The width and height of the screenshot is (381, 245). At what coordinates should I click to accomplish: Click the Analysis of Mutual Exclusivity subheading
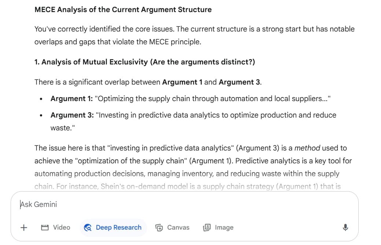tap(145, 62)
